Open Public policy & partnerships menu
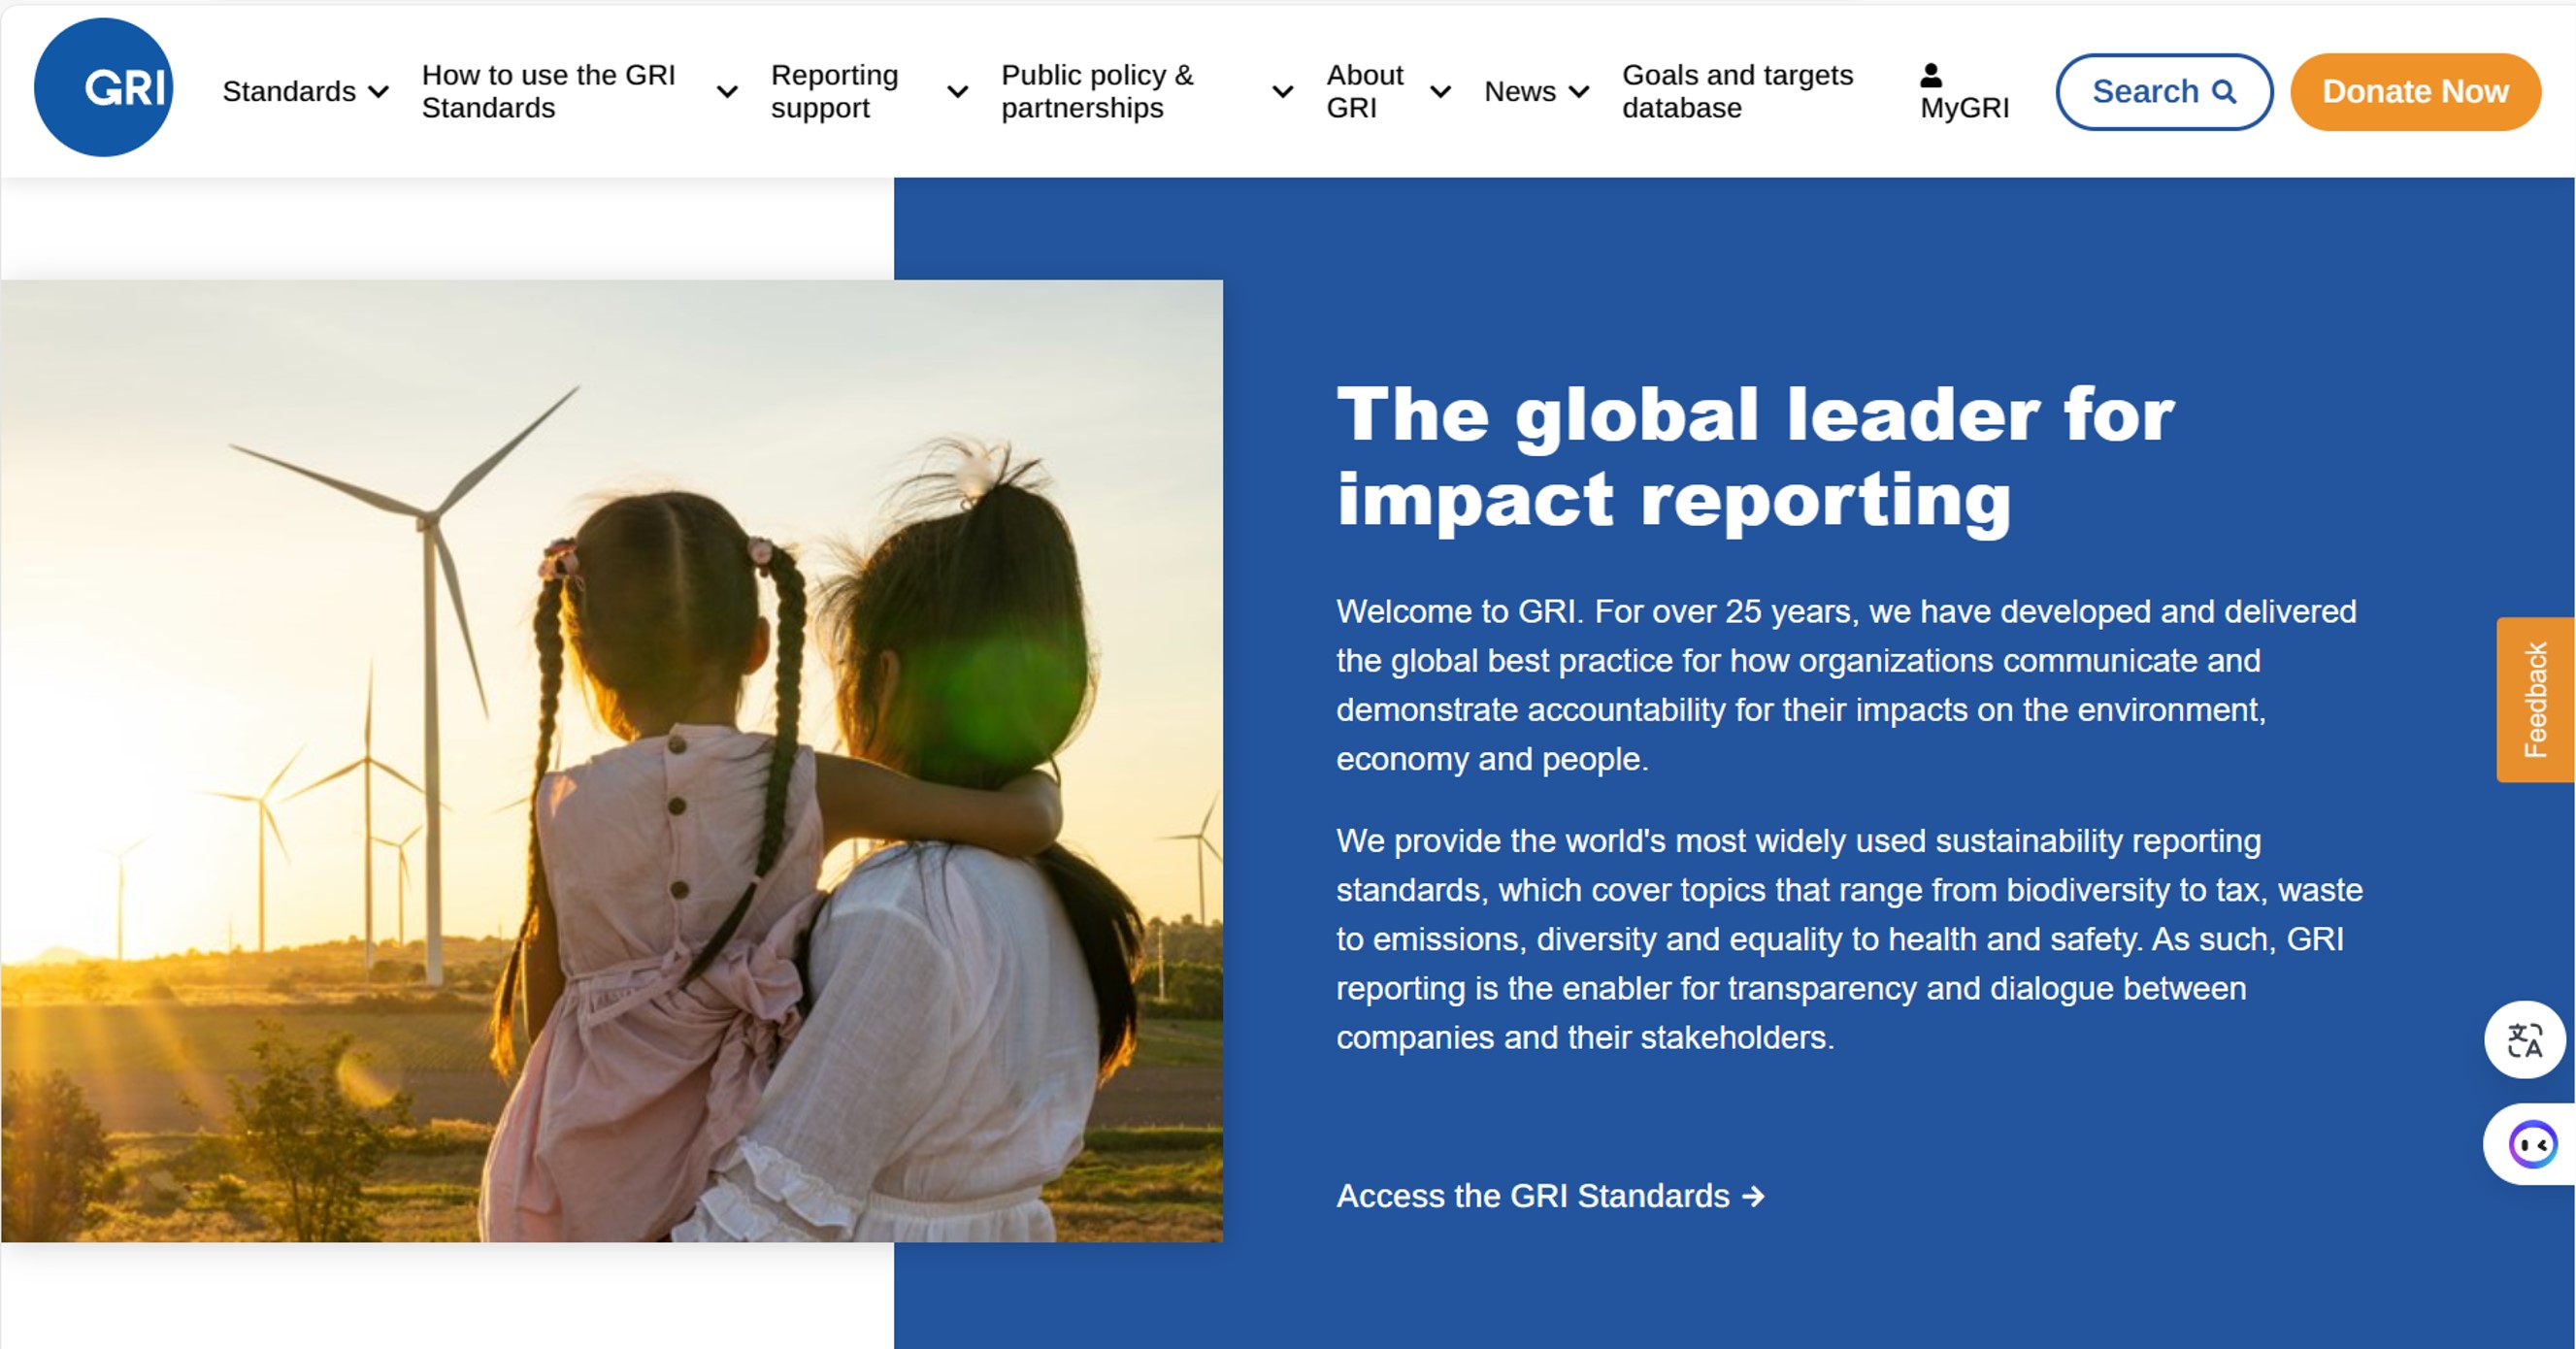This screenshot has height=1349, width=2576. click(x=1098, y=91)
